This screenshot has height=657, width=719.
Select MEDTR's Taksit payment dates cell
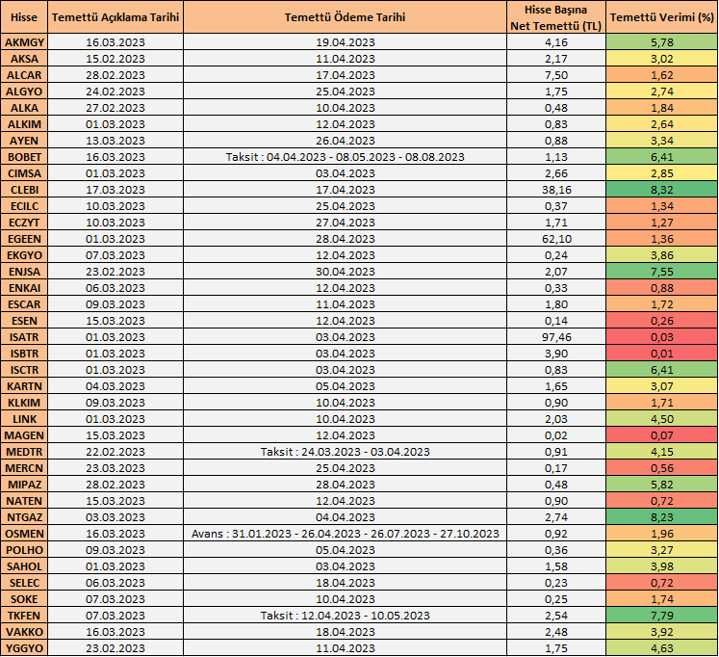coord(346,452)
